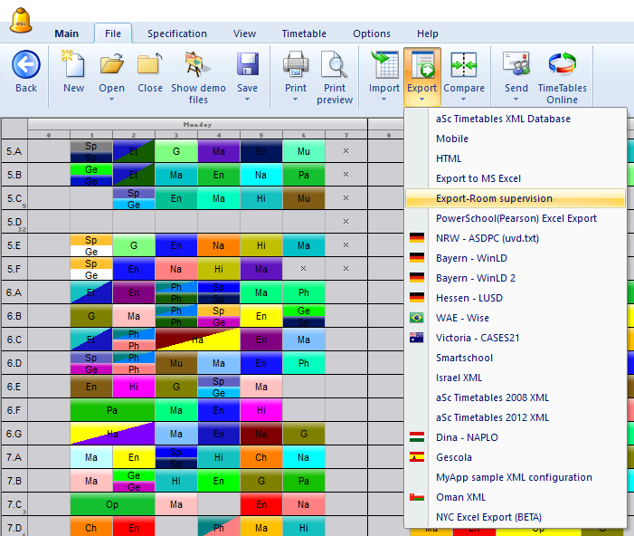Choose Export to MS Excel
634x536 pixels.
click(478, 178)
